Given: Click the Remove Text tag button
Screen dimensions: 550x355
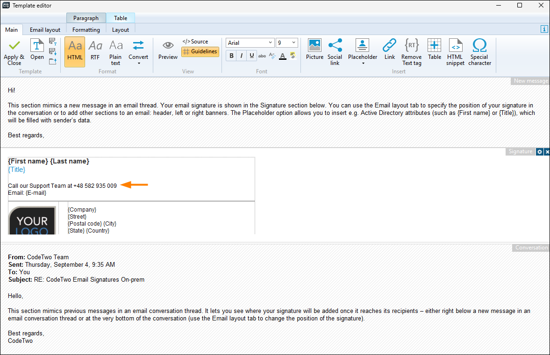Looking at the screenshot, I should pos(411,51).
